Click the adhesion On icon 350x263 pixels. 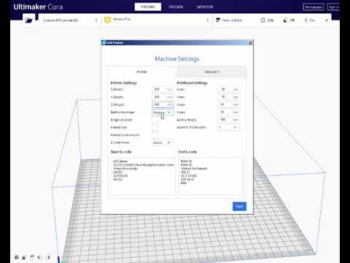306,20
